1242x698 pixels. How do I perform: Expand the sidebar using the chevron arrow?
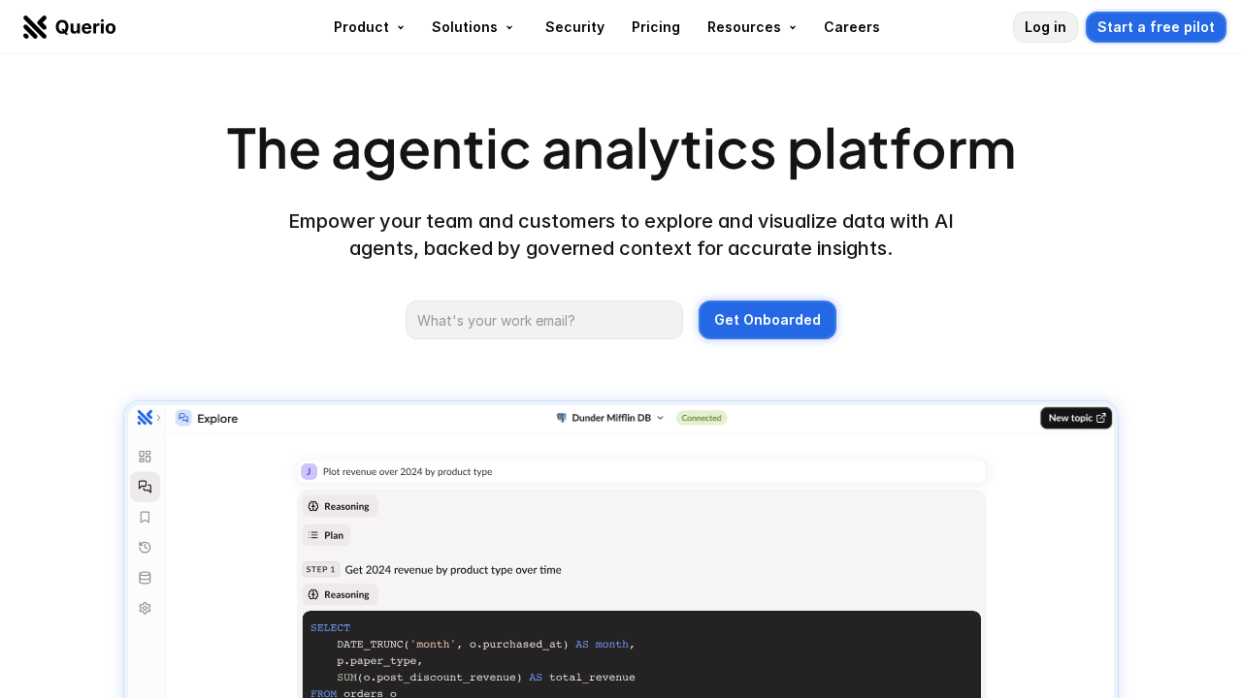158,417
